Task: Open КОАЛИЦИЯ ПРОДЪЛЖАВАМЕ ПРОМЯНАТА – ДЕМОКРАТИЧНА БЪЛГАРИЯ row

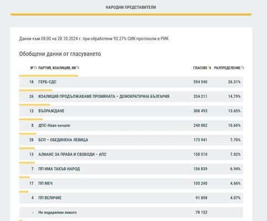Action: pos(131,97)
